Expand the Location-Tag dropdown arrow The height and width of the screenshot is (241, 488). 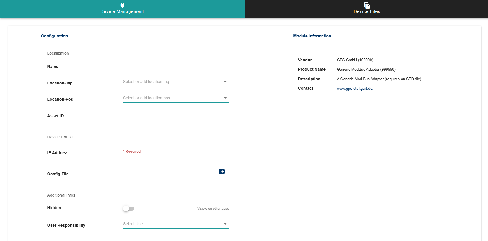(x=225, y=82)
